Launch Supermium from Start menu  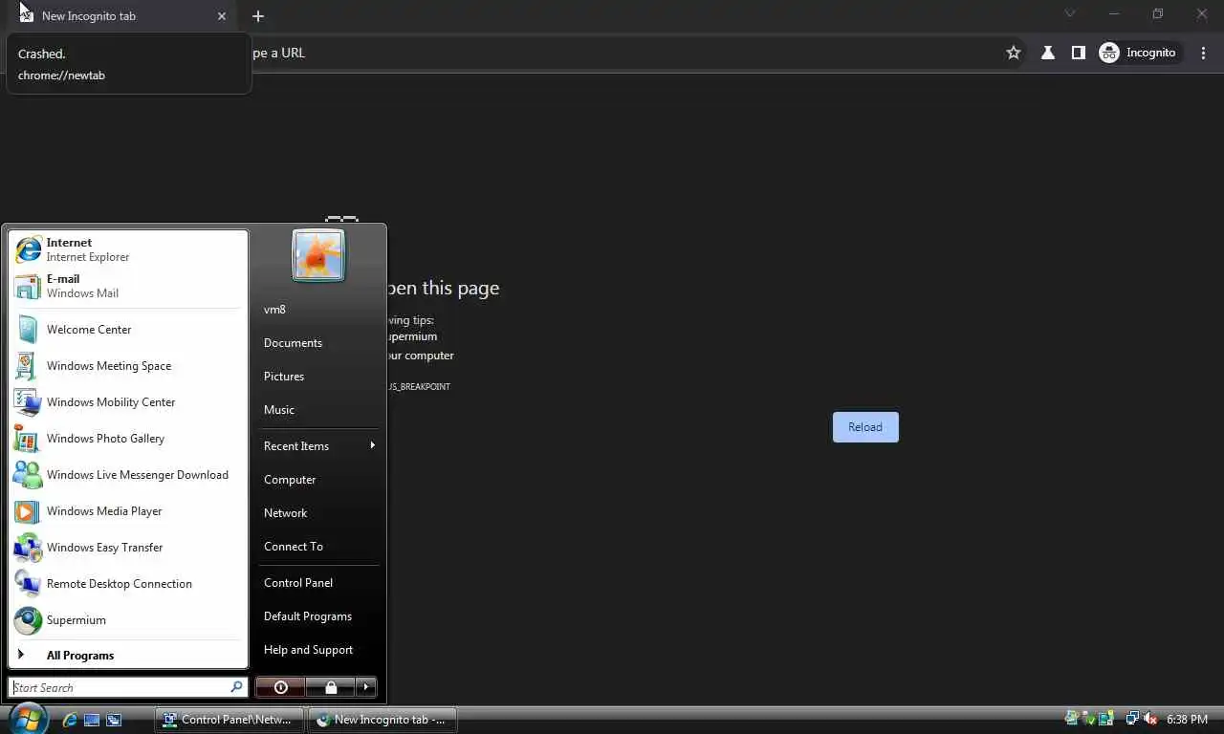(x=128, y=620)
